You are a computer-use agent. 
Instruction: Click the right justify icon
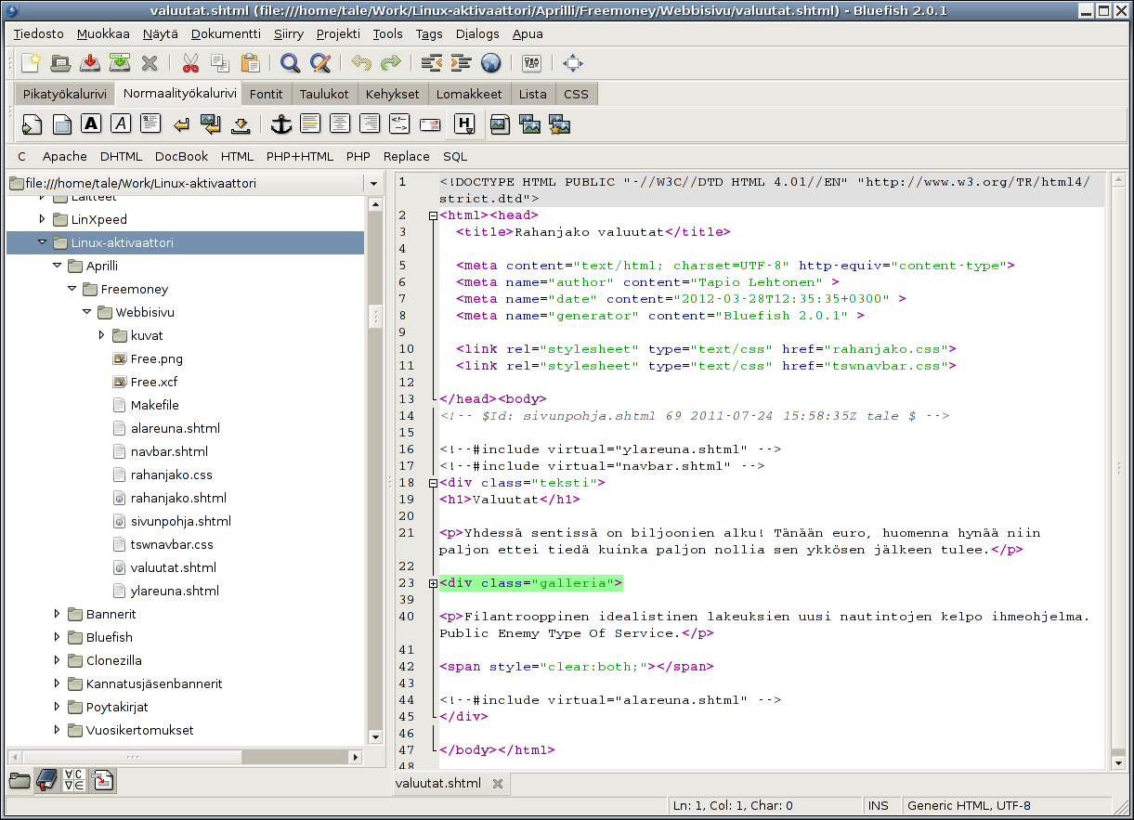pyautogui.click(x=370, y=124)
